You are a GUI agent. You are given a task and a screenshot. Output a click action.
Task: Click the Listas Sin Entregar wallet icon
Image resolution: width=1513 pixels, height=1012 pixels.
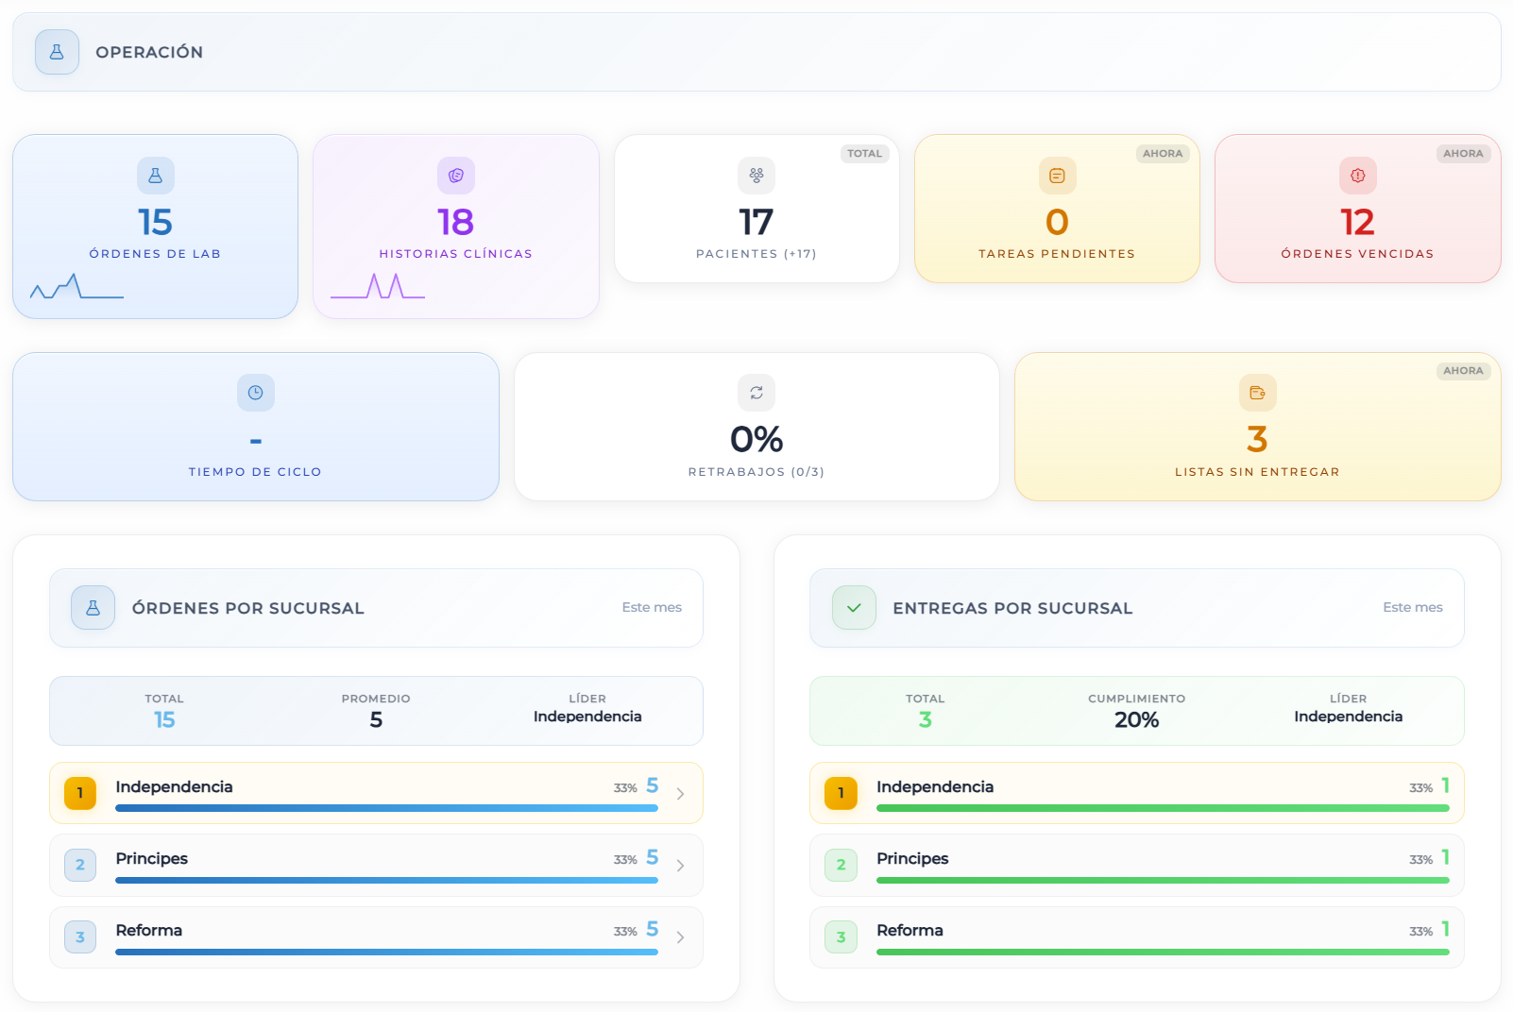pyautogui.click(x=1257, y=393)
